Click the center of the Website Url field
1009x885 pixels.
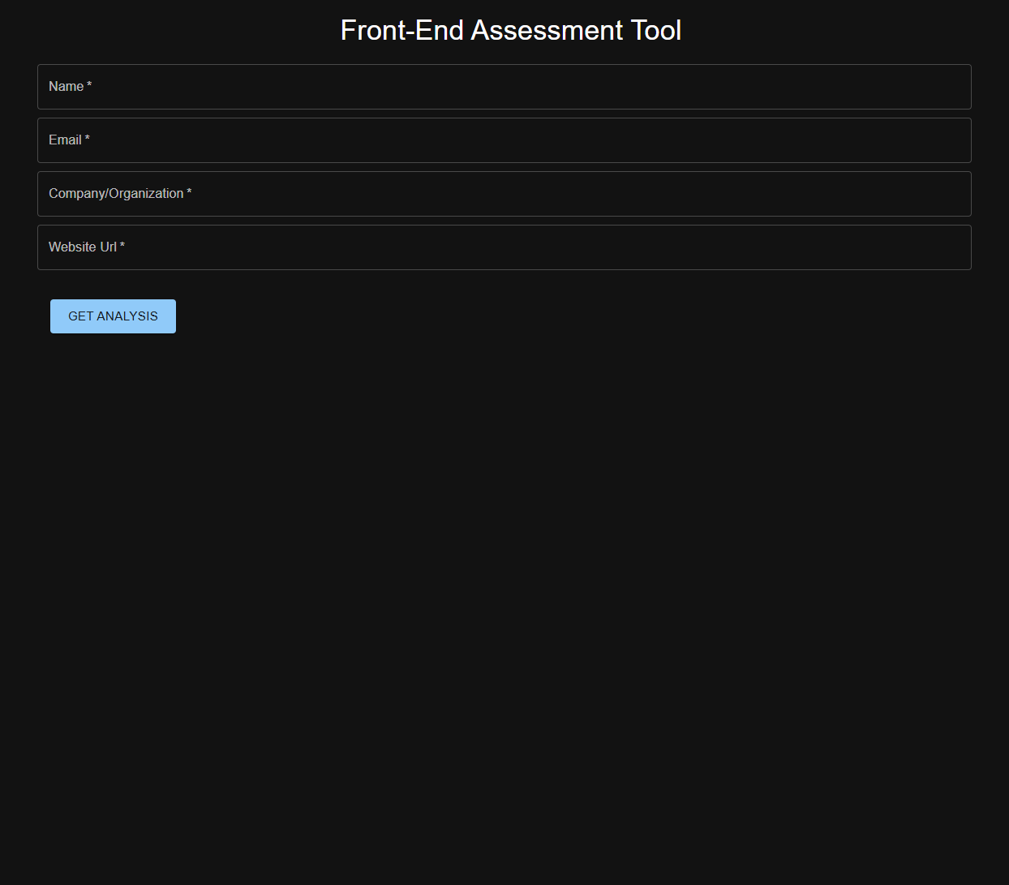click(x=504, y=247)
